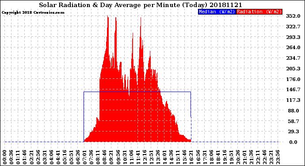Click the y-axis value '352.0'
The image size is (305, 166).
coord(293,16)
